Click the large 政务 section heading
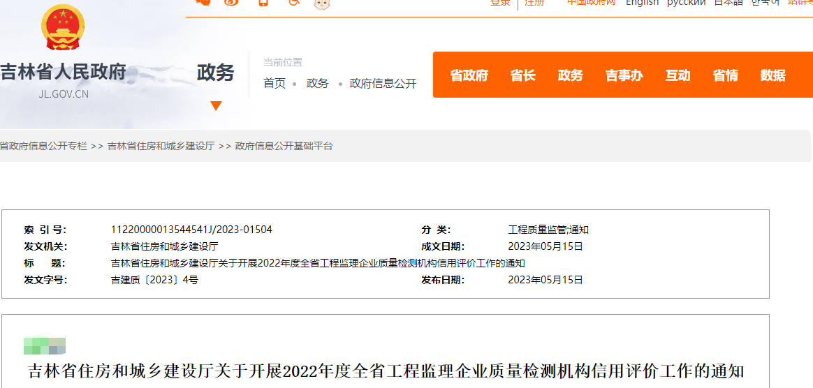Image resolution: width=813 pixels, height=388 pixels. [x=216, y=73]
